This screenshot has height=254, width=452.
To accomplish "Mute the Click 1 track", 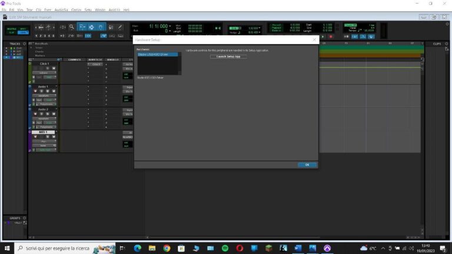I will [x=54, y=68].
